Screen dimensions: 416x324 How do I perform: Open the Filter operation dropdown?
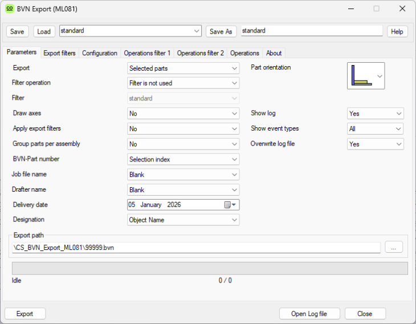[x=183, y=83]
